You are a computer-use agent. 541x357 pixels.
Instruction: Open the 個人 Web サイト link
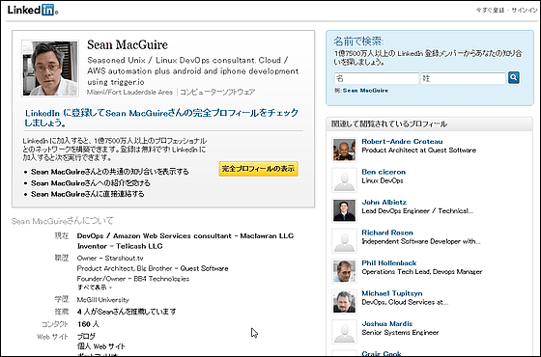tap(101, 346)
